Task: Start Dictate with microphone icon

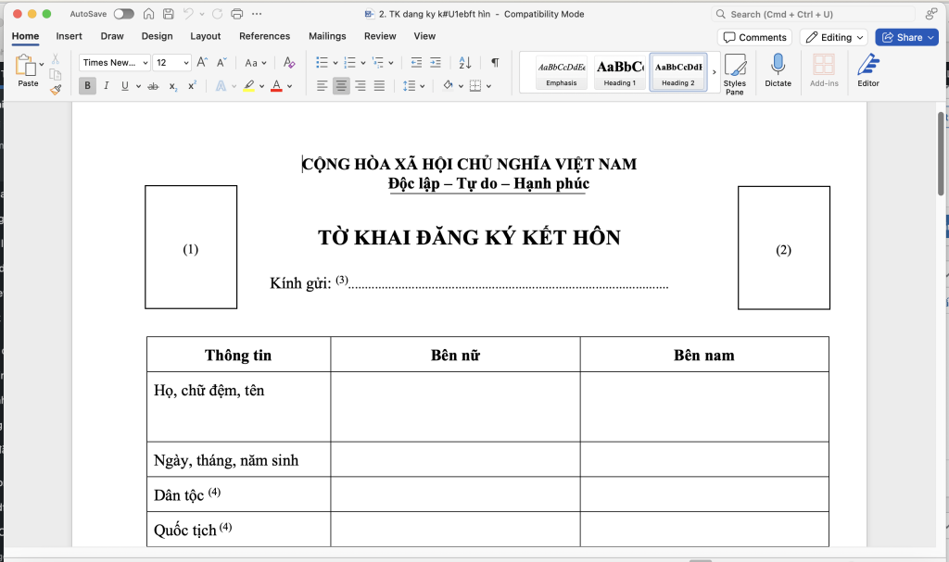Action: point(778,71)
